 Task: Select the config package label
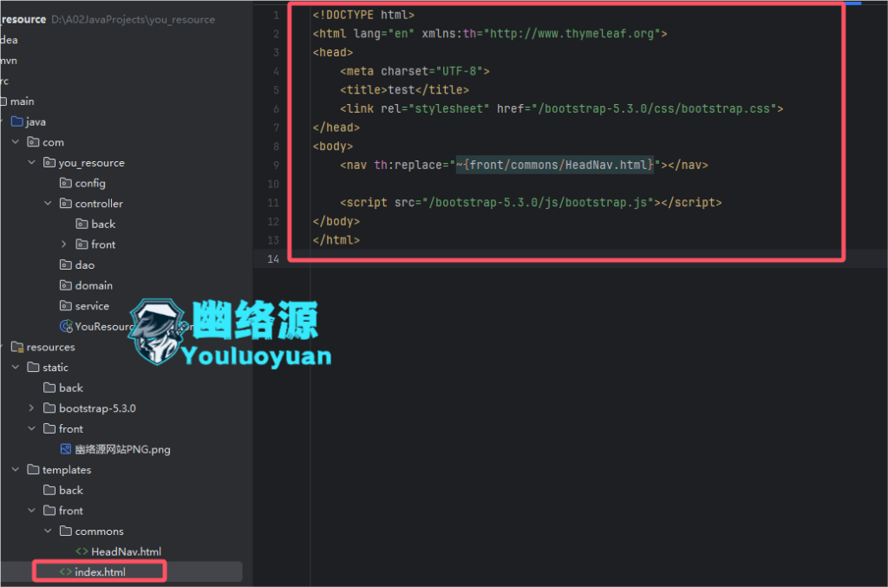coord(90,184)
